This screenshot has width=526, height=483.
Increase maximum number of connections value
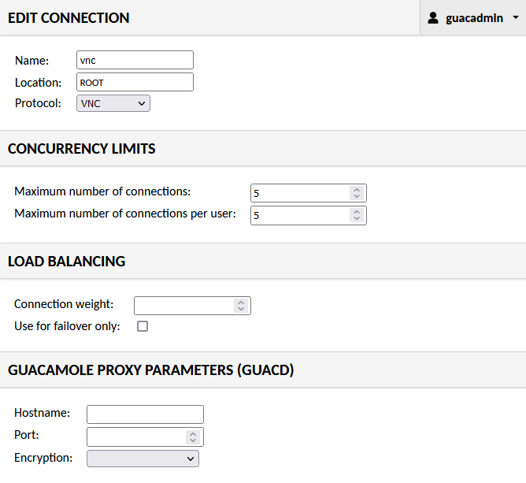(357, 190)
